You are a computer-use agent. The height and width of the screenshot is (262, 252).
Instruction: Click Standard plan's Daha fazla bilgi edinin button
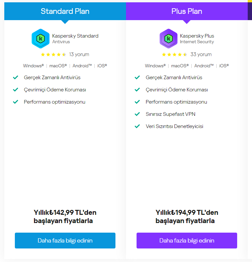click(x=65, y=241)
